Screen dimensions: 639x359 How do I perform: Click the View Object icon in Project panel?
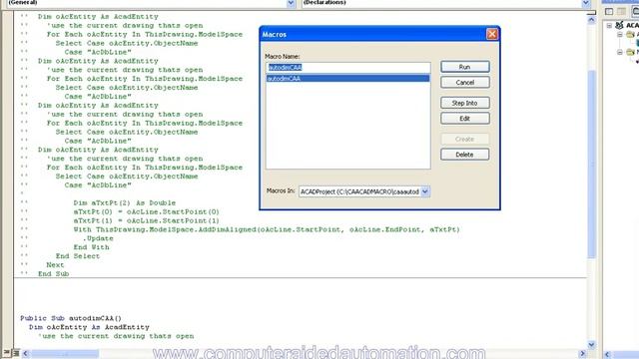coord(621,11)
